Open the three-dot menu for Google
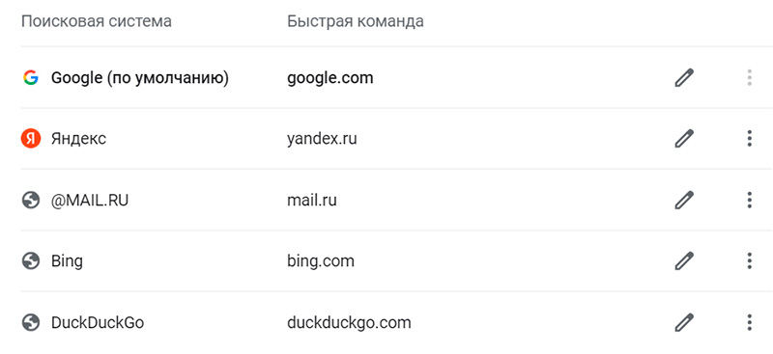773x354 pixels. point(749,78)
